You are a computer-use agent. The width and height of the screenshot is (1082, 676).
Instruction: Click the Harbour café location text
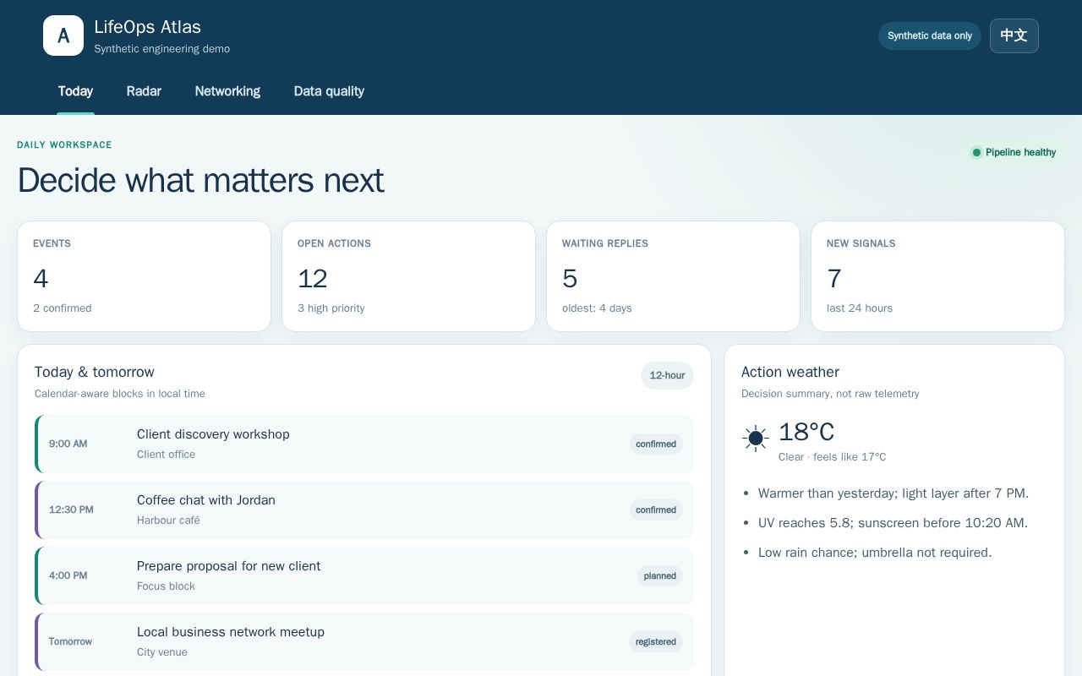[x=168, y=521]
